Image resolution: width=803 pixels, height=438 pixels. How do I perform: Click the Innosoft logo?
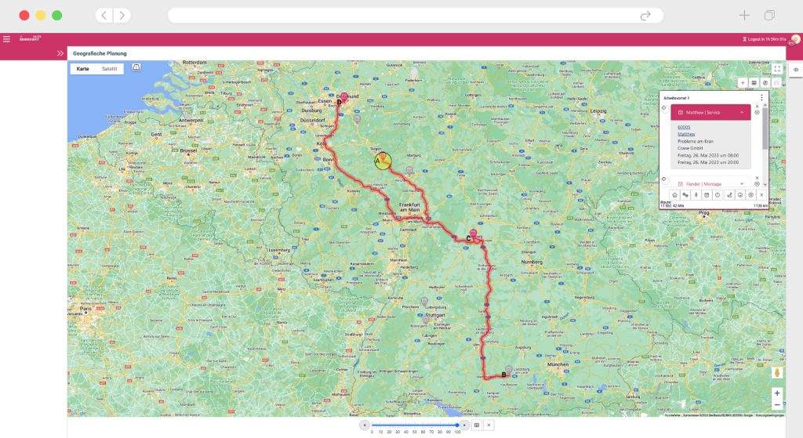coord(30,38)
